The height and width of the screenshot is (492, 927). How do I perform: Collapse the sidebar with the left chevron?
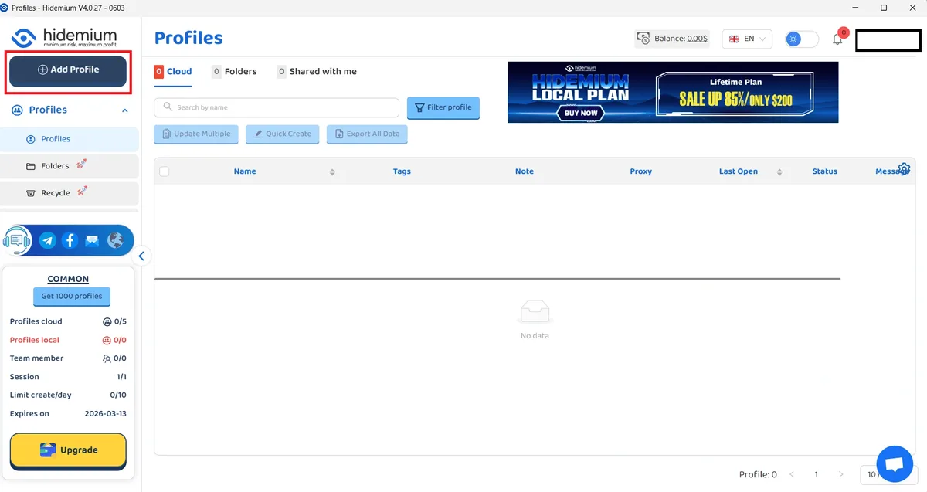click(x=141, y=256)
